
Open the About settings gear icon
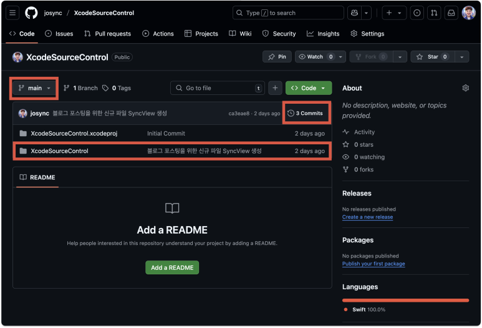point(465,88)
